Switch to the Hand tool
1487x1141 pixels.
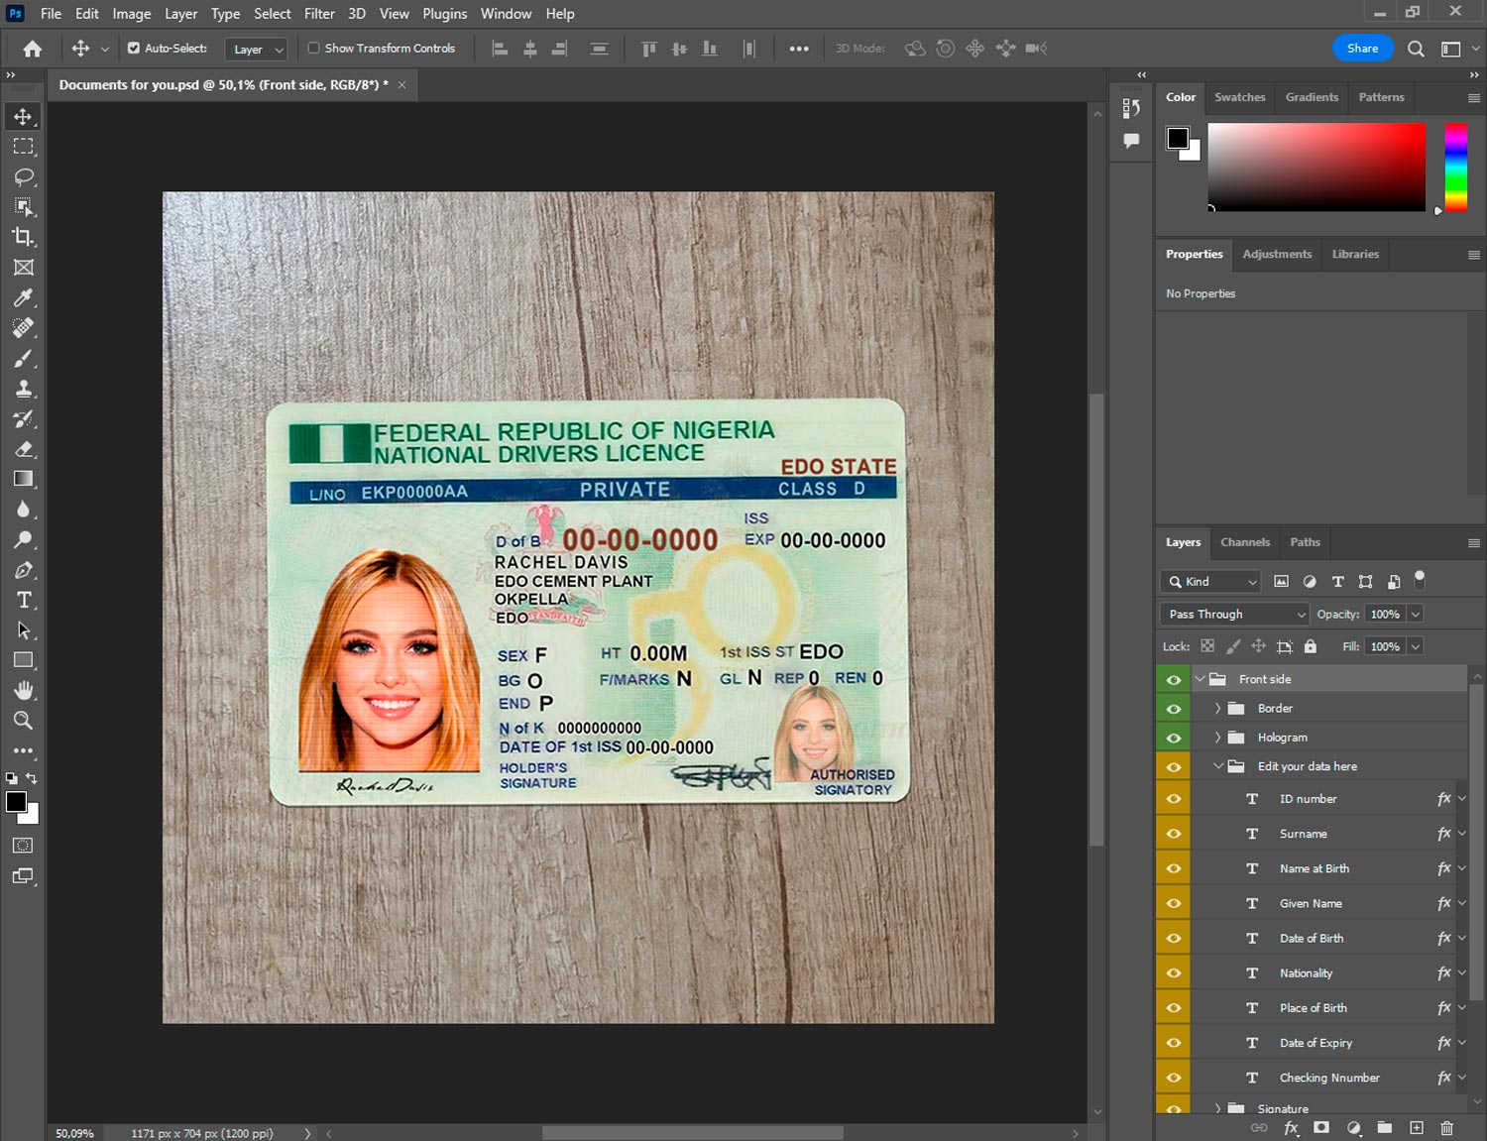click(24, 690)
